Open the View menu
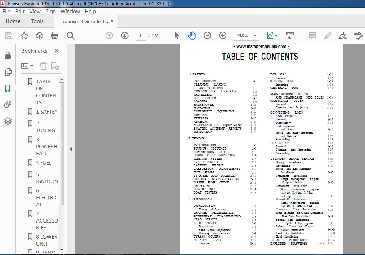Viewport: 365px width, 255px height. (x=35, y=12)
